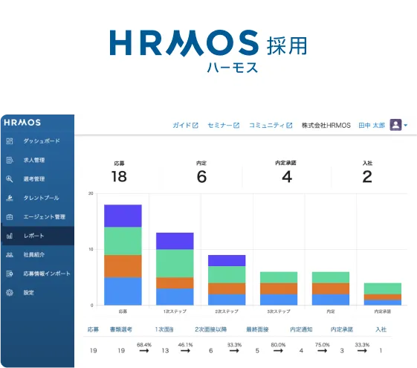Click the company name 株式会社HRMOS
Viewport: 417px width, 368px height.
pos(326,125)
